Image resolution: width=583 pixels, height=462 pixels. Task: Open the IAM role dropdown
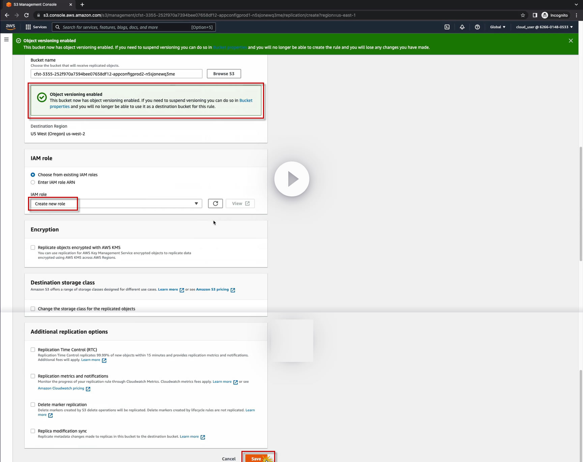[x=116, y=204]
